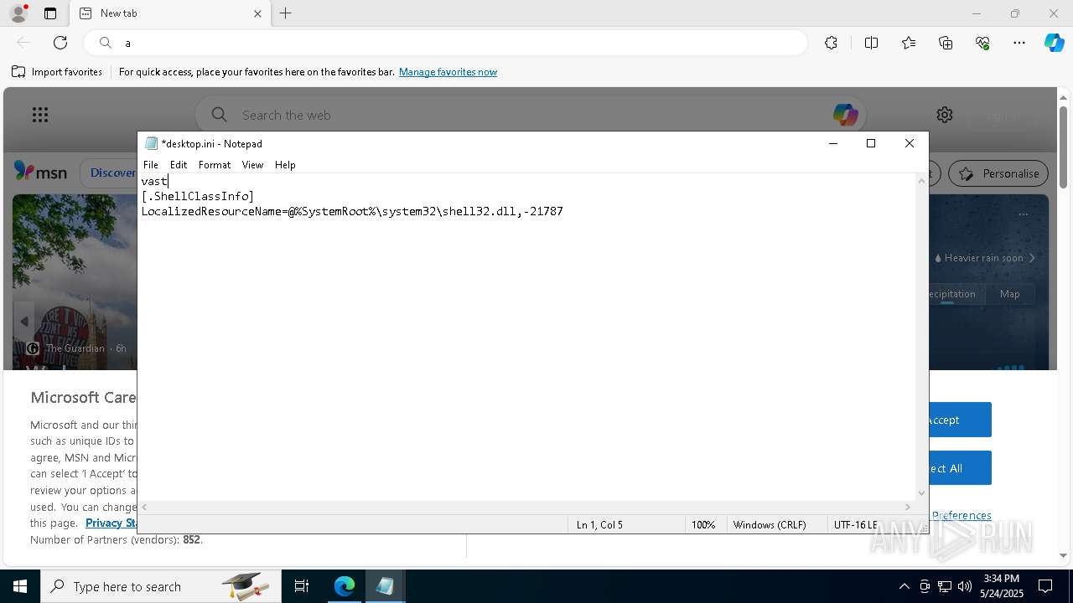Open the Map tab in weather card
This screenshot has height=603, width=1073.
[x=1009, y=294]
